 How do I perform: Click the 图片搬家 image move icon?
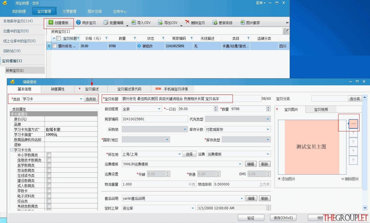click(x=243, y=22)
